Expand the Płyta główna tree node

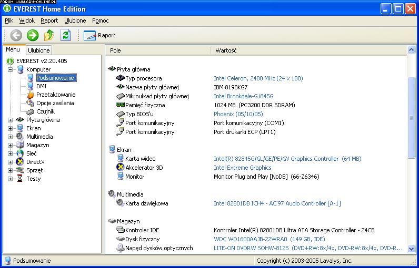pos(10,120)
